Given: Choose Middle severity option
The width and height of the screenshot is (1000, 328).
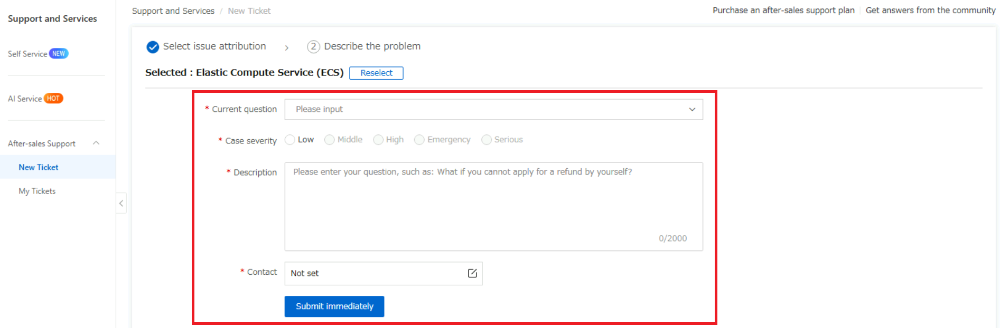Looking at the screenshot, I should (330, 140).
